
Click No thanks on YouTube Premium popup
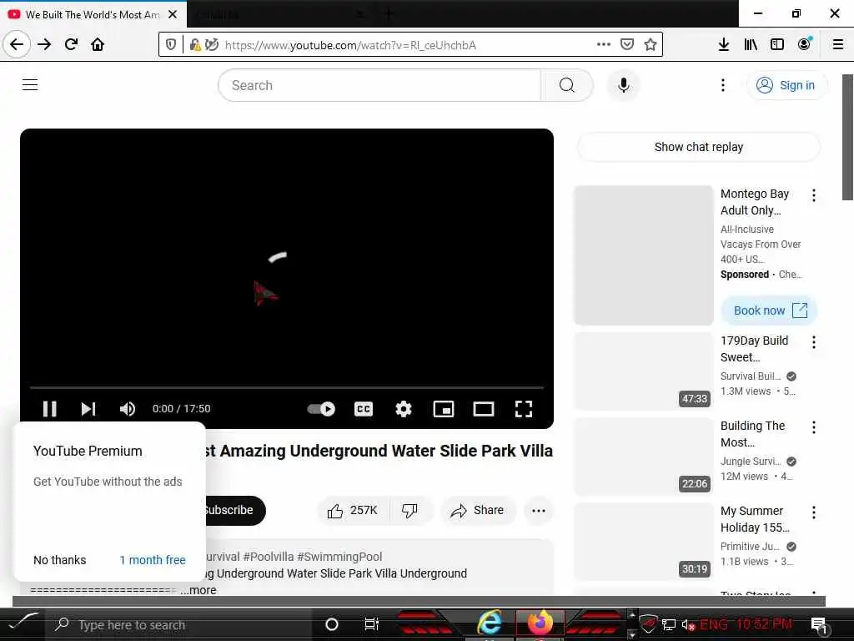pyautogui.click(x=60, y=560)
